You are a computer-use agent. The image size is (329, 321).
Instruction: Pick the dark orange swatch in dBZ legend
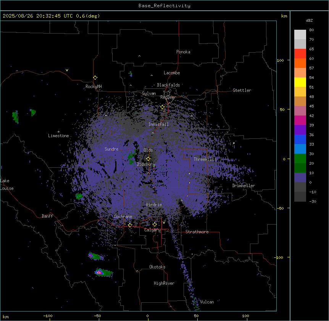[300, 63]
